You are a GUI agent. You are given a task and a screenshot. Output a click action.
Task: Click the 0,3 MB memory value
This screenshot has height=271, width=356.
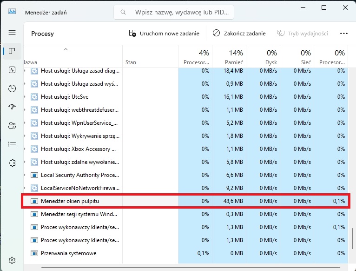pos(234,214)
